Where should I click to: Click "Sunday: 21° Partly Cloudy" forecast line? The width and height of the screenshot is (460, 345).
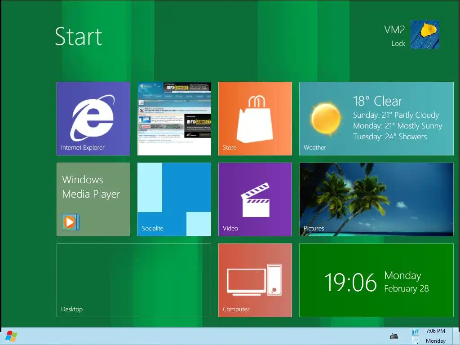396,115
